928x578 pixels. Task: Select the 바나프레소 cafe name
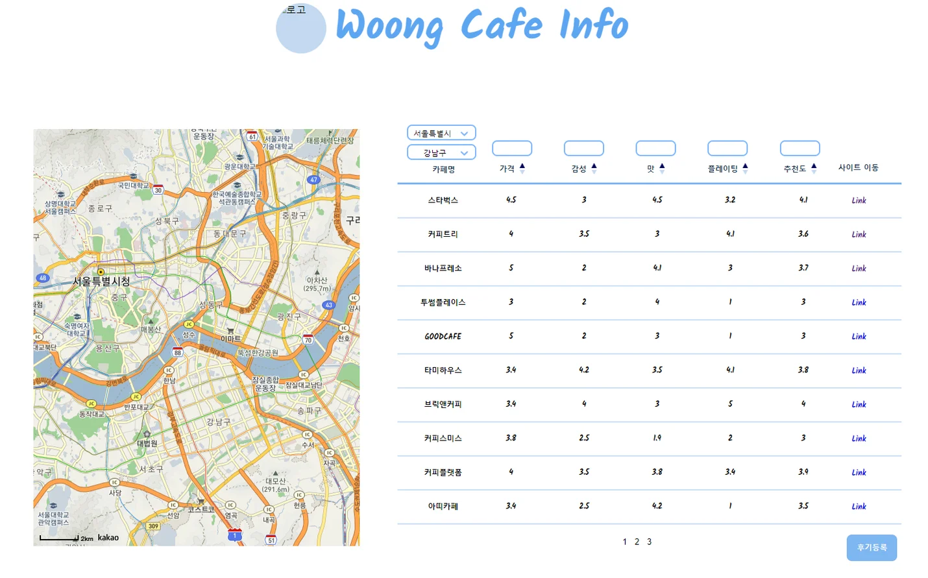click(x=443, y=269)
